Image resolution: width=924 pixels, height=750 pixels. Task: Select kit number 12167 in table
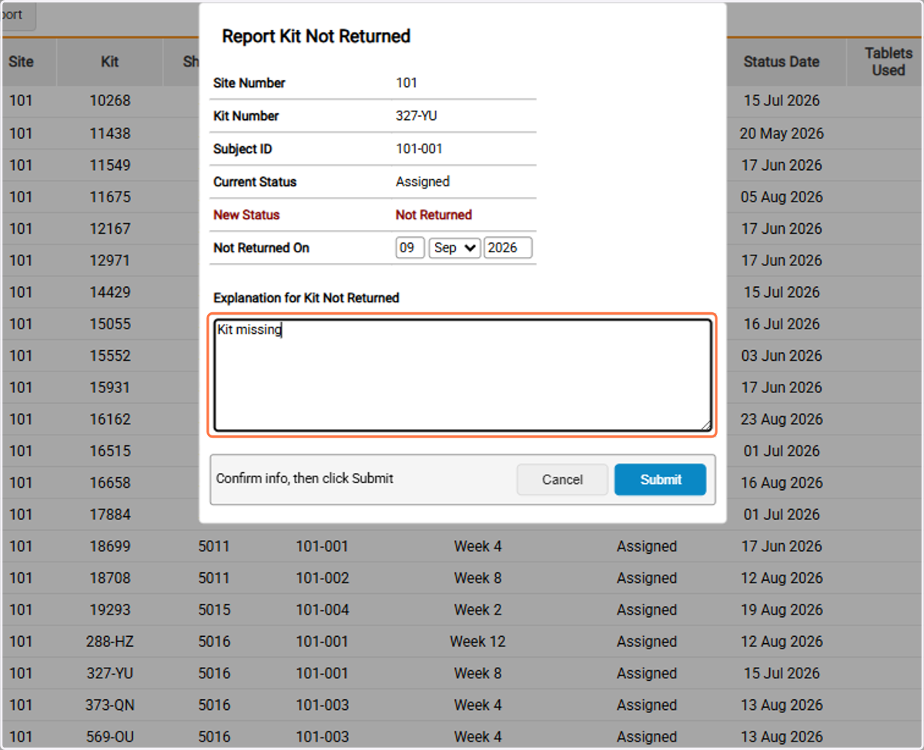110,228
